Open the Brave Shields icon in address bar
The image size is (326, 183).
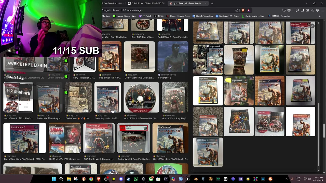243,10
